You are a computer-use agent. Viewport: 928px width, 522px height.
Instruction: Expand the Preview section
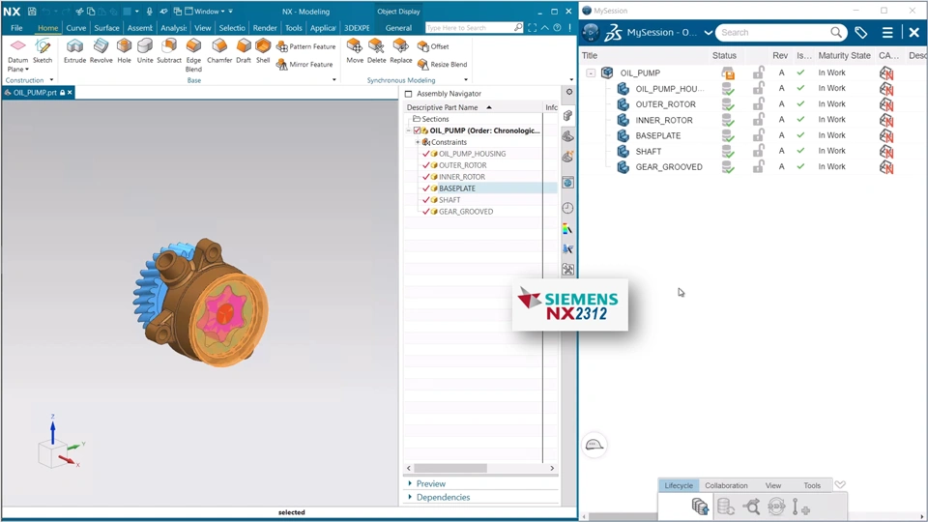pyautogui.click(x=410, y=483)
